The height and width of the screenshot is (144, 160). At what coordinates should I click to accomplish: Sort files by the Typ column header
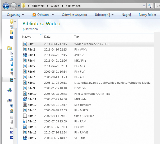76,37
